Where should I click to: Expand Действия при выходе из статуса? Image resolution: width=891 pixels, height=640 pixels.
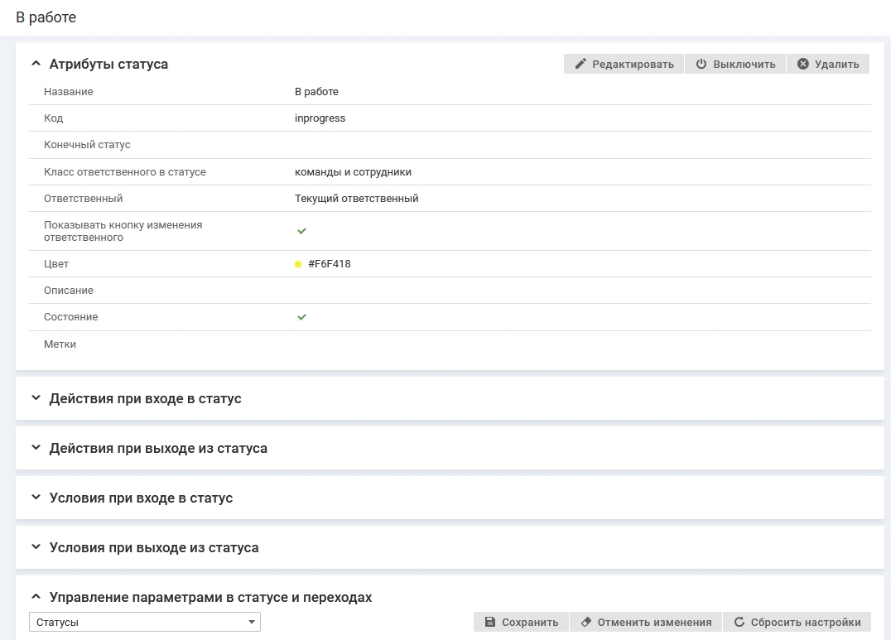click(36, 448)
